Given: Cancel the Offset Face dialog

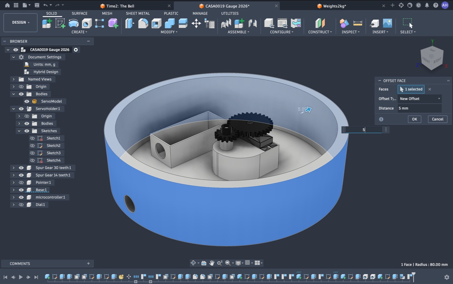Looking at the screenshot, I should pos(437,119).
